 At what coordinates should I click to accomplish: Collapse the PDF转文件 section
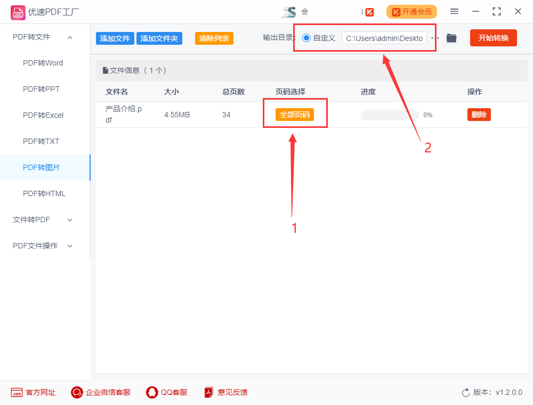pos(70,37)
